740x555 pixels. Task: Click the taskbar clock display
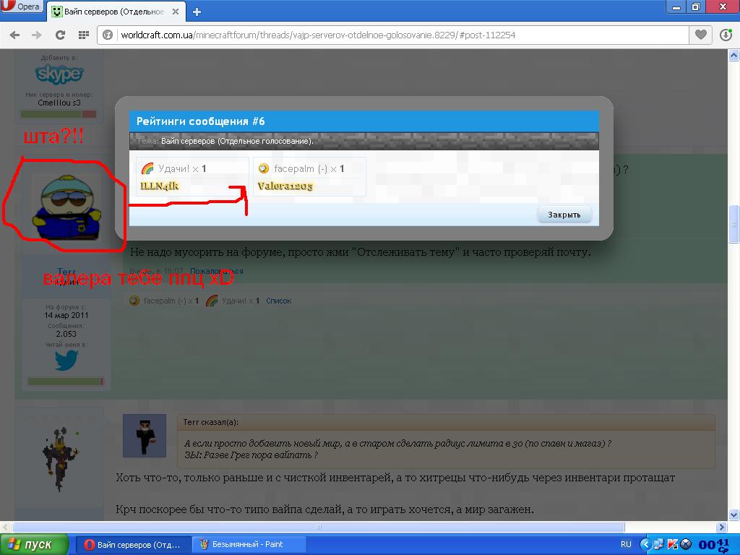pyautogui.click(x=714, y=545)
